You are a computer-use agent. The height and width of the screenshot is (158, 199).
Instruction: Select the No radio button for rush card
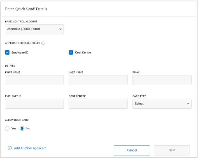(22, 128)
